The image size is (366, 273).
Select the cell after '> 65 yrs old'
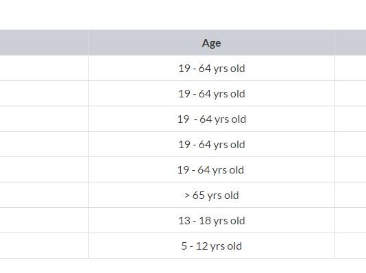tap(350, 195)
